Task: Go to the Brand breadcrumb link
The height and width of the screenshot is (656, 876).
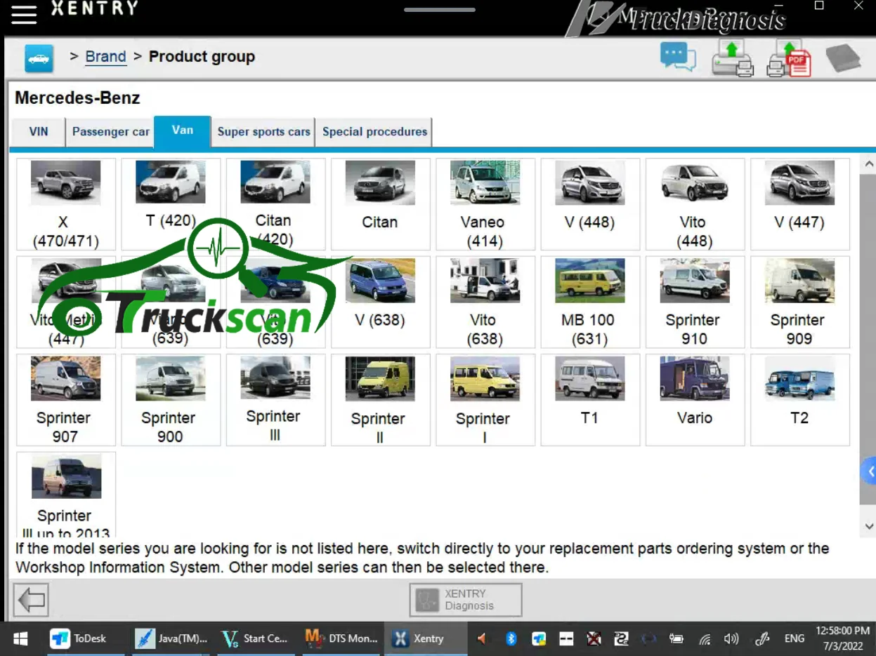Action: pos(105,57)
